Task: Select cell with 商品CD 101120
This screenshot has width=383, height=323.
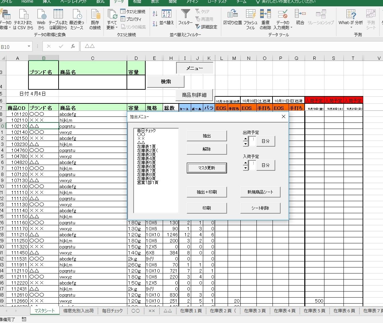Action: pyautogui.click(x=17, y=114)
